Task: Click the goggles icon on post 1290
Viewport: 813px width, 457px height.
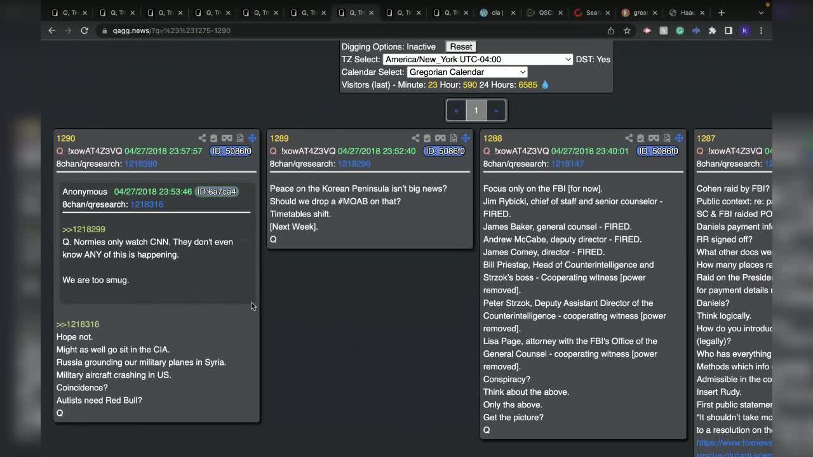Action: tap(227, 138)
